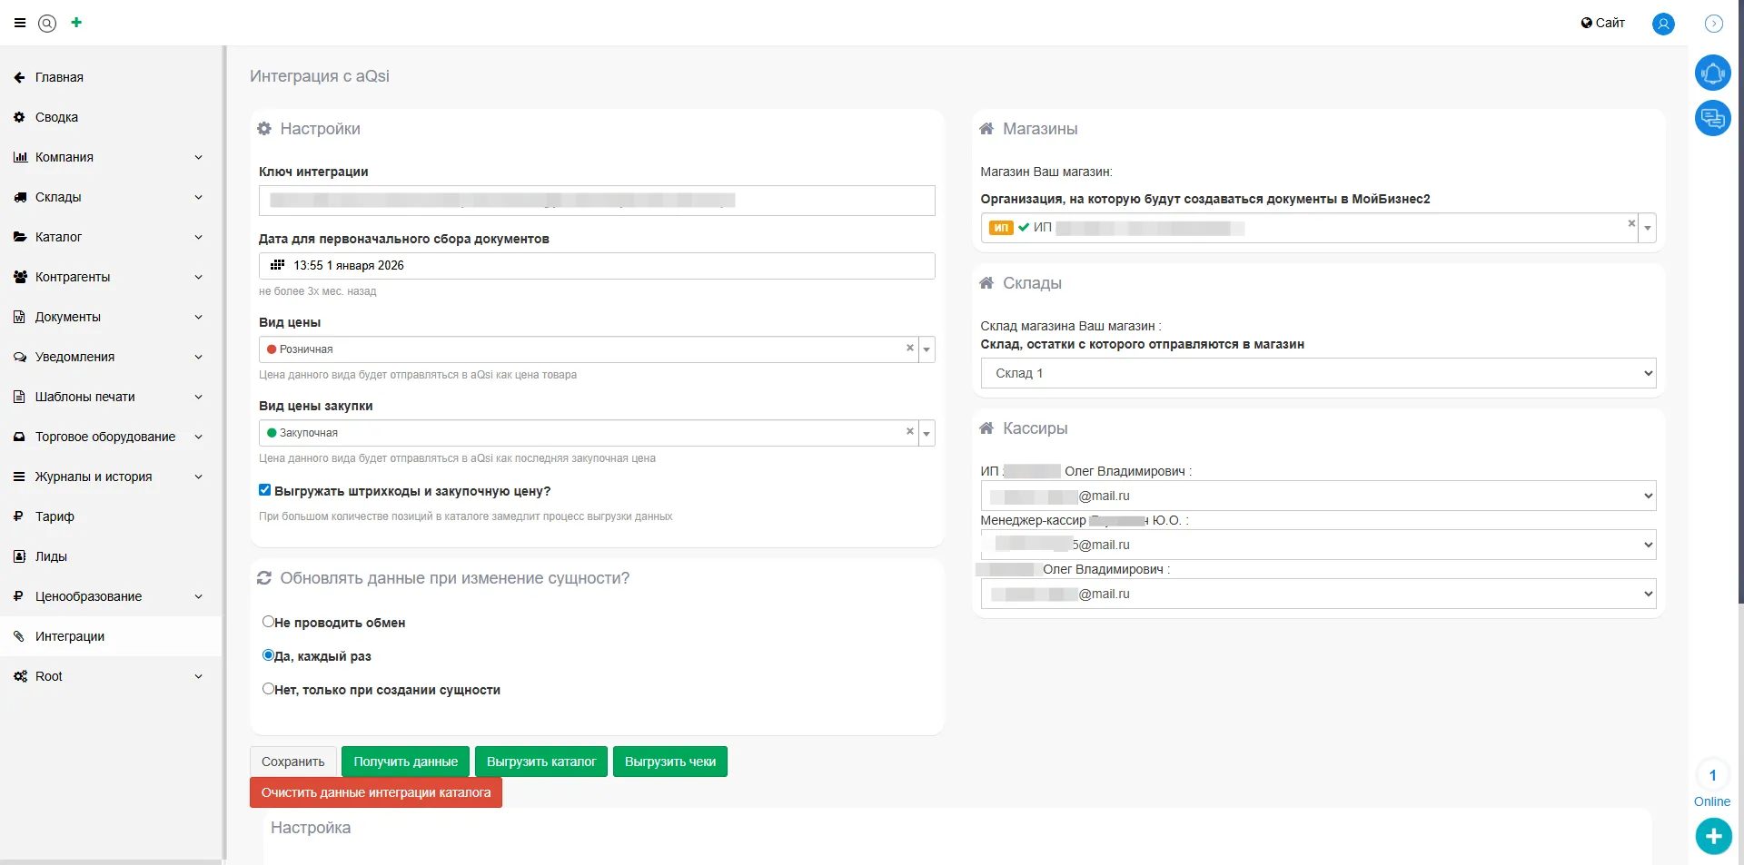Toggle the Выгружать штрихкоды и закупочную цену checkbox
Screen dimensions: 1744x865
pos(265,490)
